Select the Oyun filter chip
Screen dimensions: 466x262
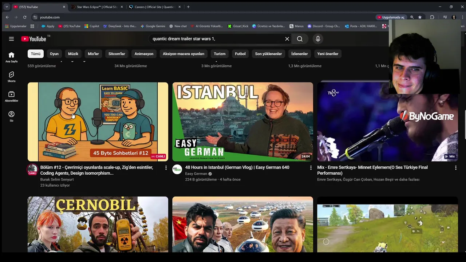click(54, 54)
